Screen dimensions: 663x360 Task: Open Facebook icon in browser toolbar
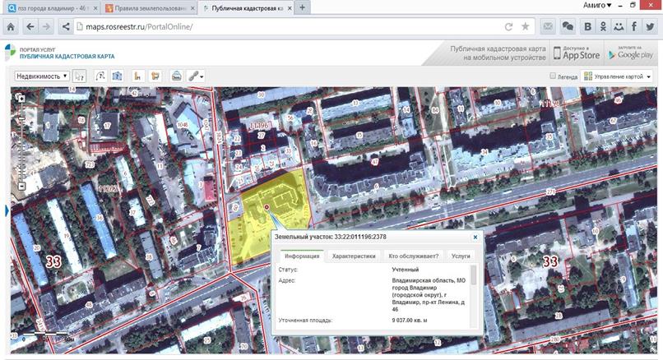pyautogui.click(x=634, y=26)
